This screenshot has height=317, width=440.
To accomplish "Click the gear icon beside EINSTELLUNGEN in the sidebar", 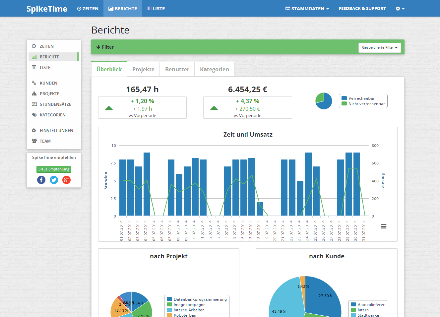I will pyautogui.click(x=34, y=130).
